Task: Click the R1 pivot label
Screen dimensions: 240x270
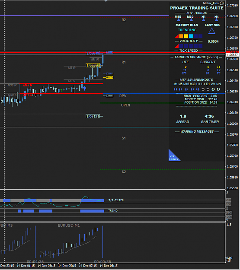Action: point(124,62)
